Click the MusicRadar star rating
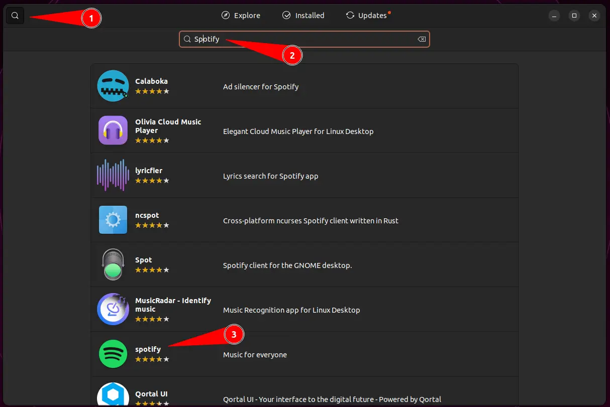 tap(152, 319)
